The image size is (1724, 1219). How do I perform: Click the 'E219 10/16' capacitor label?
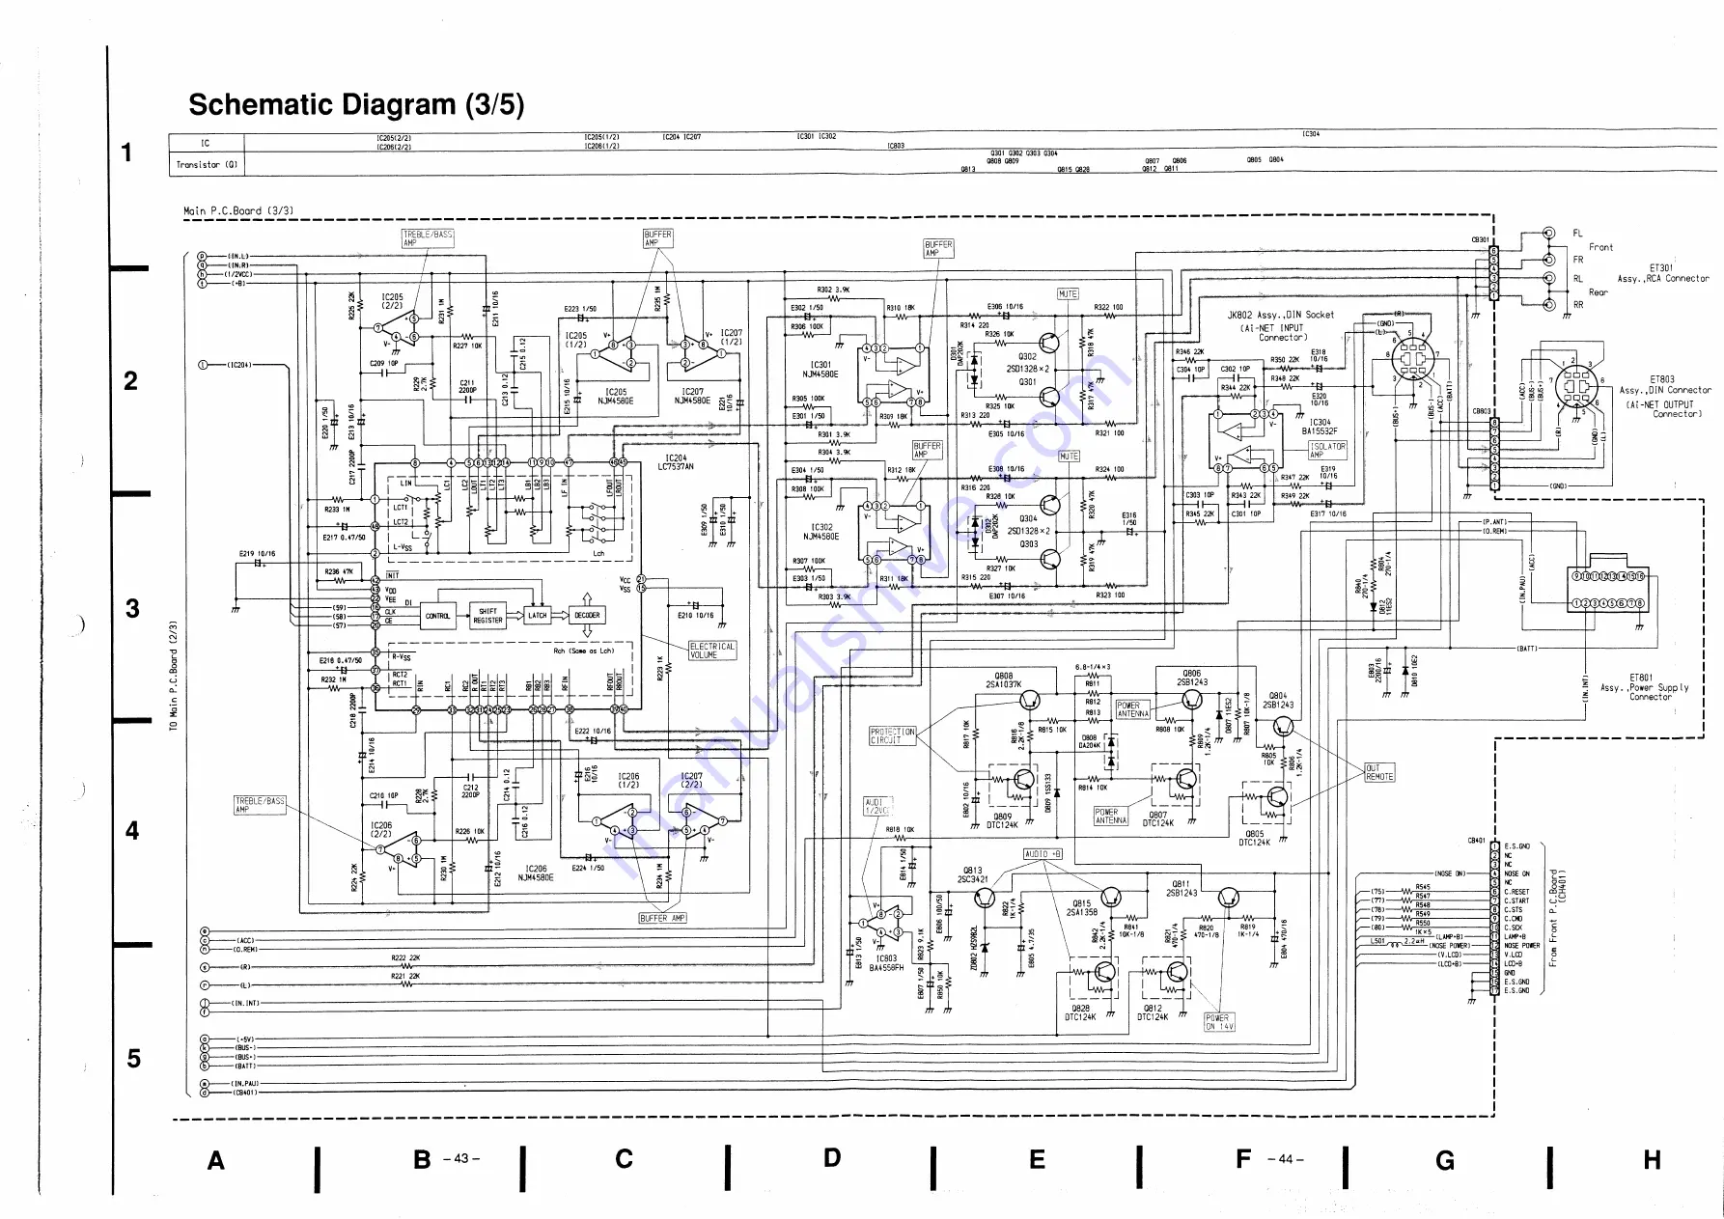258,554
